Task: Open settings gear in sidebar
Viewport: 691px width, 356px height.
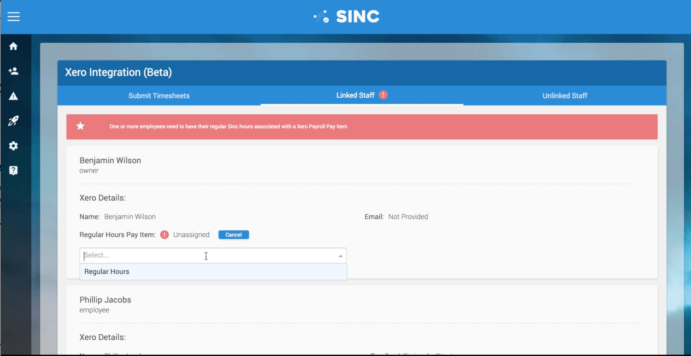Action: 13,146
